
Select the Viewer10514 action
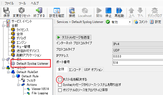pos(40,89)
